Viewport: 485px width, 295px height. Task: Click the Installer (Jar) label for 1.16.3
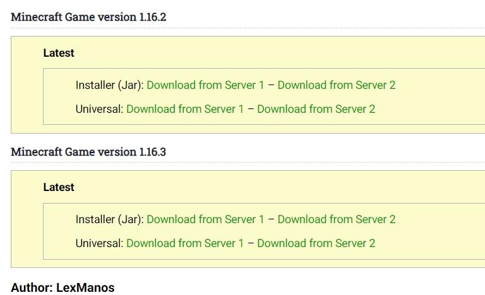110,219
